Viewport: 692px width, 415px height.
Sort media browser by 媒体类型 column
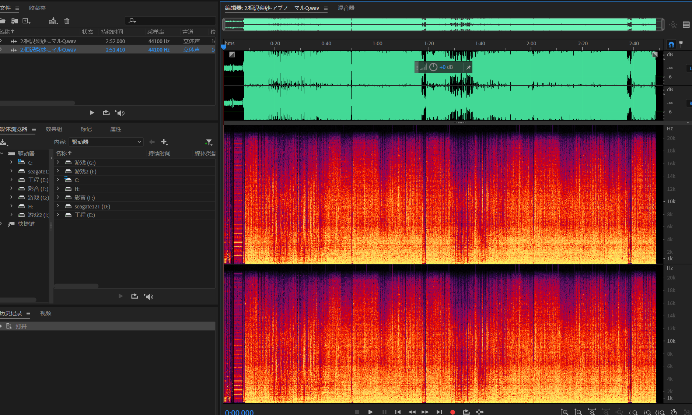(x=205, y=154)
